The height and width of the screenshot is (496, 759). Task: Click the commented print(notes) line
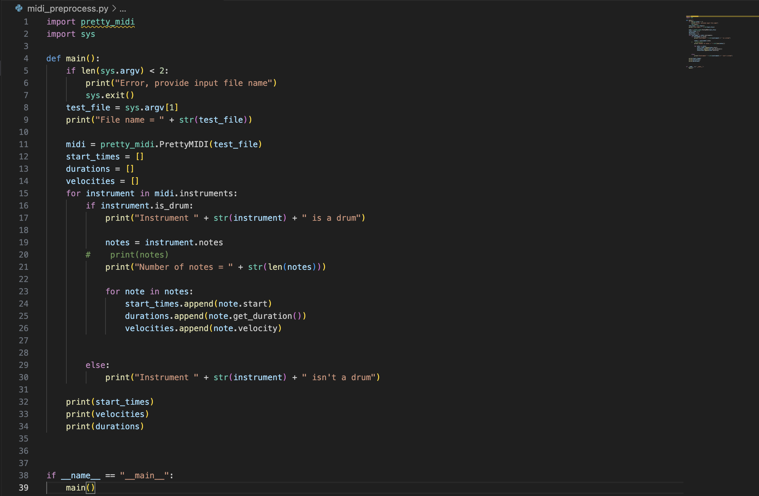(139, 254)
